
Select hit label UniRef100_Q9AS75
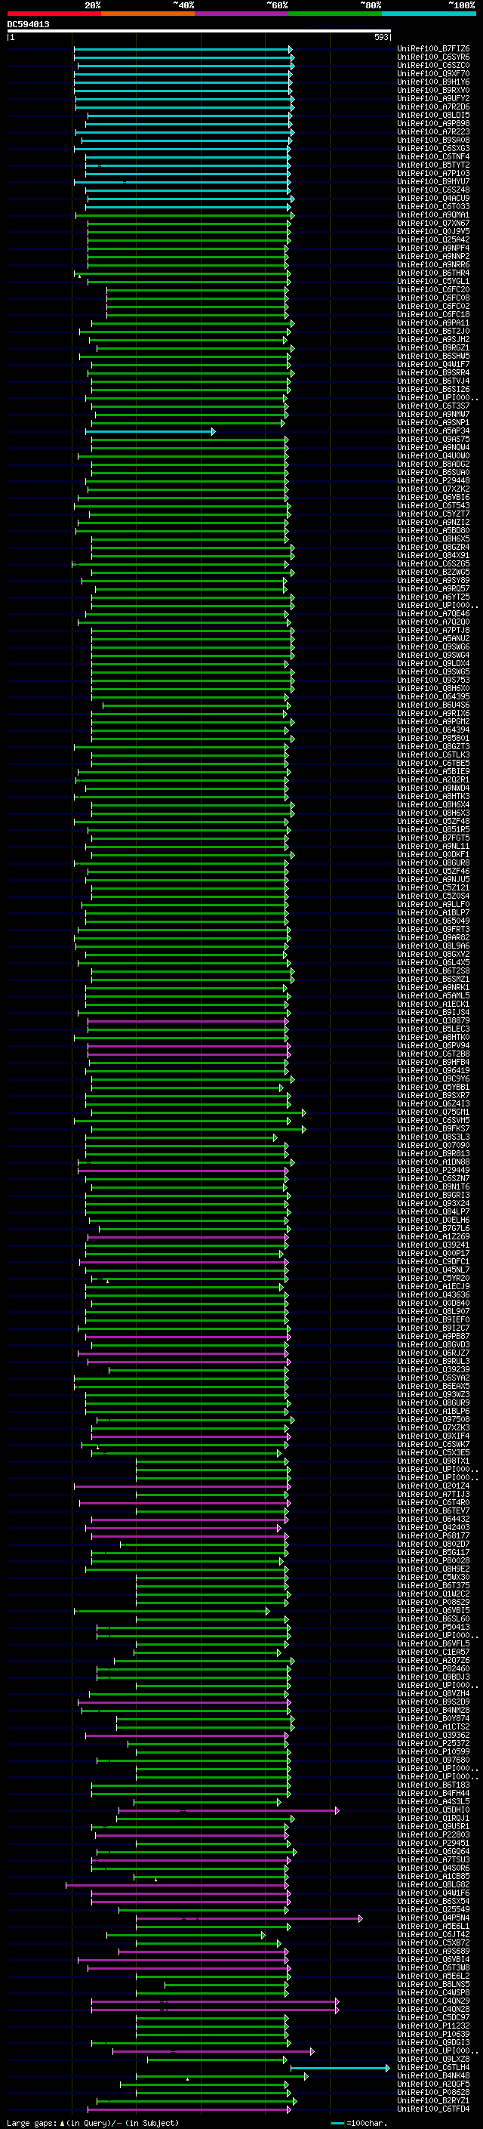click(x=433, y=440)
